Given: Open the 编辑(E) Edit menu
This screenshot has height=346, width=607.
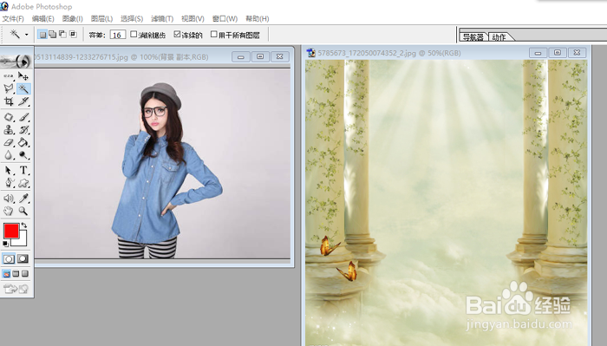Looking at the screenshot, I should pyautogui.click(x=42, y=18).
